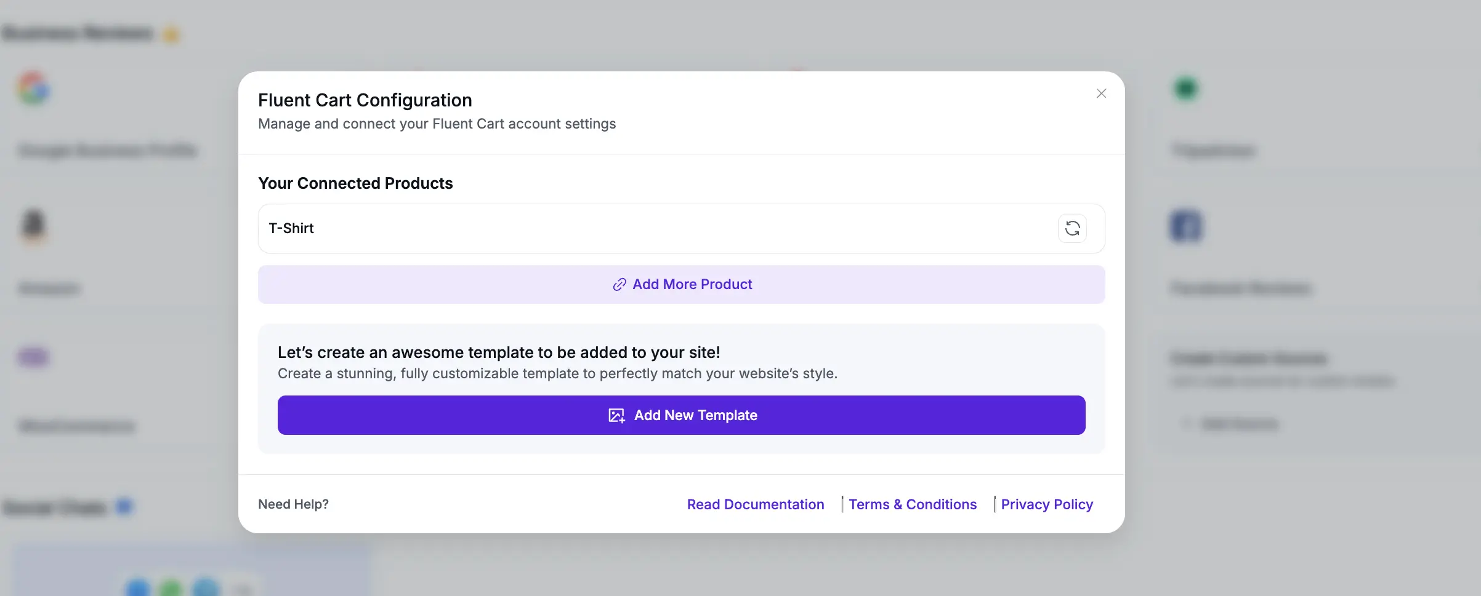
Task: Click the blue badge beside Social Chats heading
Action: click(124, 506)
